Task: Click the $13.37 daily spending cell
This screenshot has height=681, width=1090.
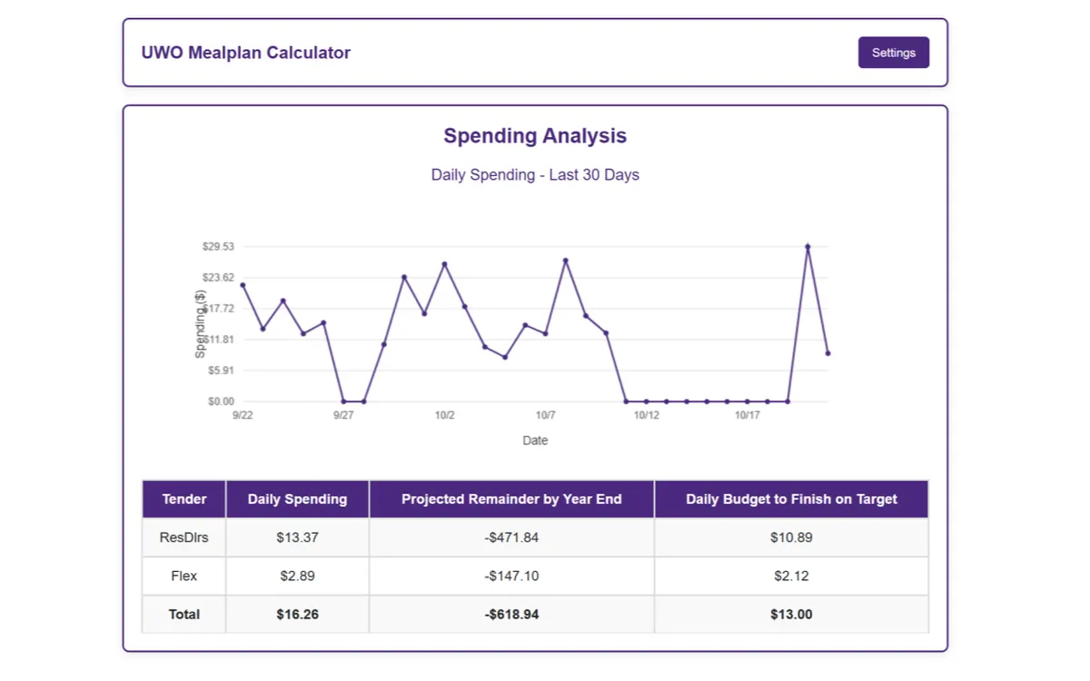Action: point(298,538)
